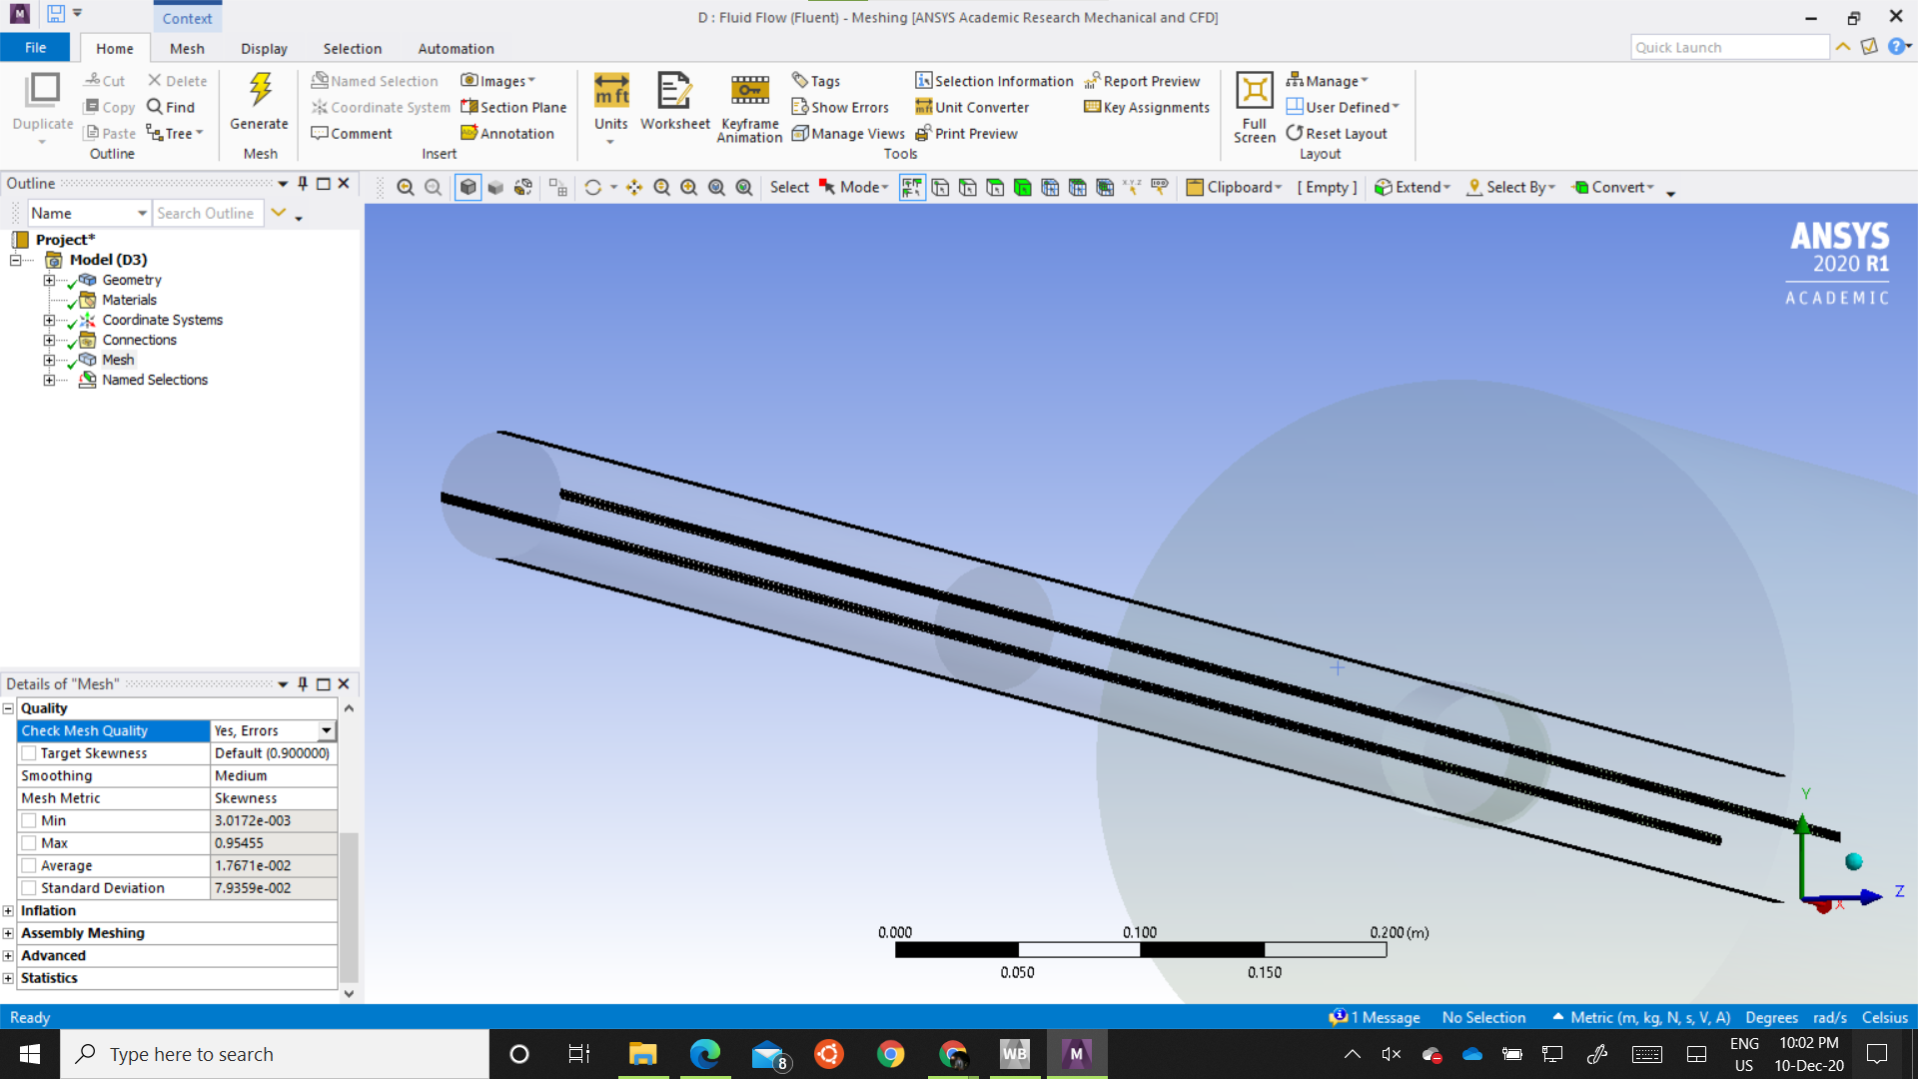Insert a Comment
1918x1079 pixels.
pos(352,133)
